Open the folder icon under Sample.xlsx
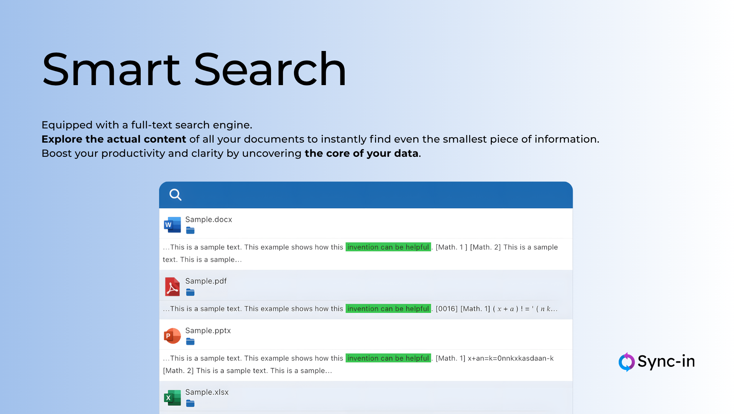 point(190,403)
